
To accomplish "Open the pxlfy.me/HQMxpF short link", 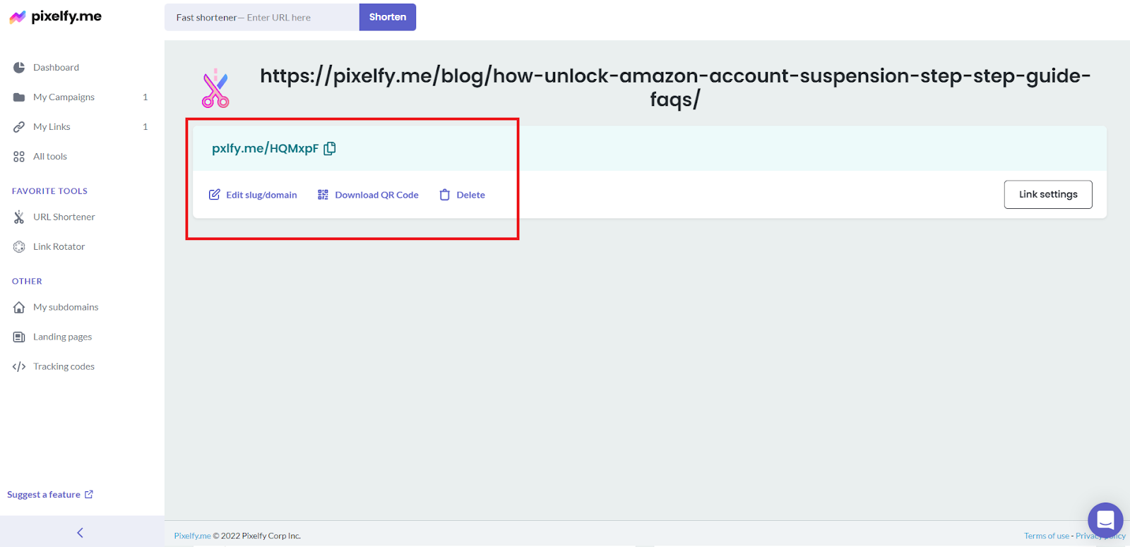I will tap(265, 148).
